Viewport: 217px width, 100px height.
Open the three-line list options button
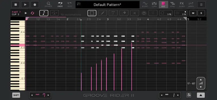pyautogui.click(x=153, y=13)
